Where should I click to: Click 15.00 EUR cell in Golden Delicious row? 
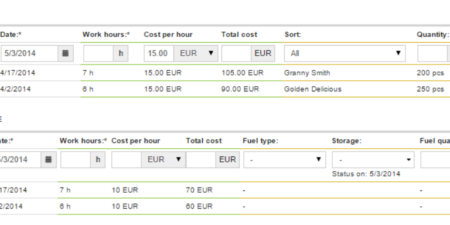point(163,89)
